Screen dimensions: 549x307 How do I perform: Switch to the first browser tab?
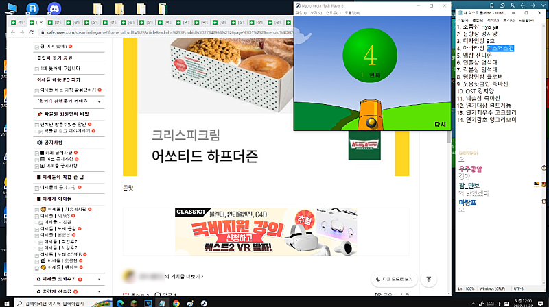click(x=18, y=22)
